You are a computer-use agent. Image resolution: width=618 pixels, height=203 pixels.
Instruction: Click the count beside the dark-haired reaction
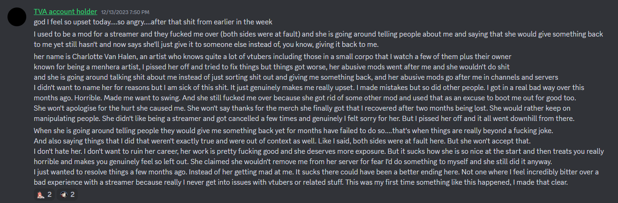coord(73,195)
